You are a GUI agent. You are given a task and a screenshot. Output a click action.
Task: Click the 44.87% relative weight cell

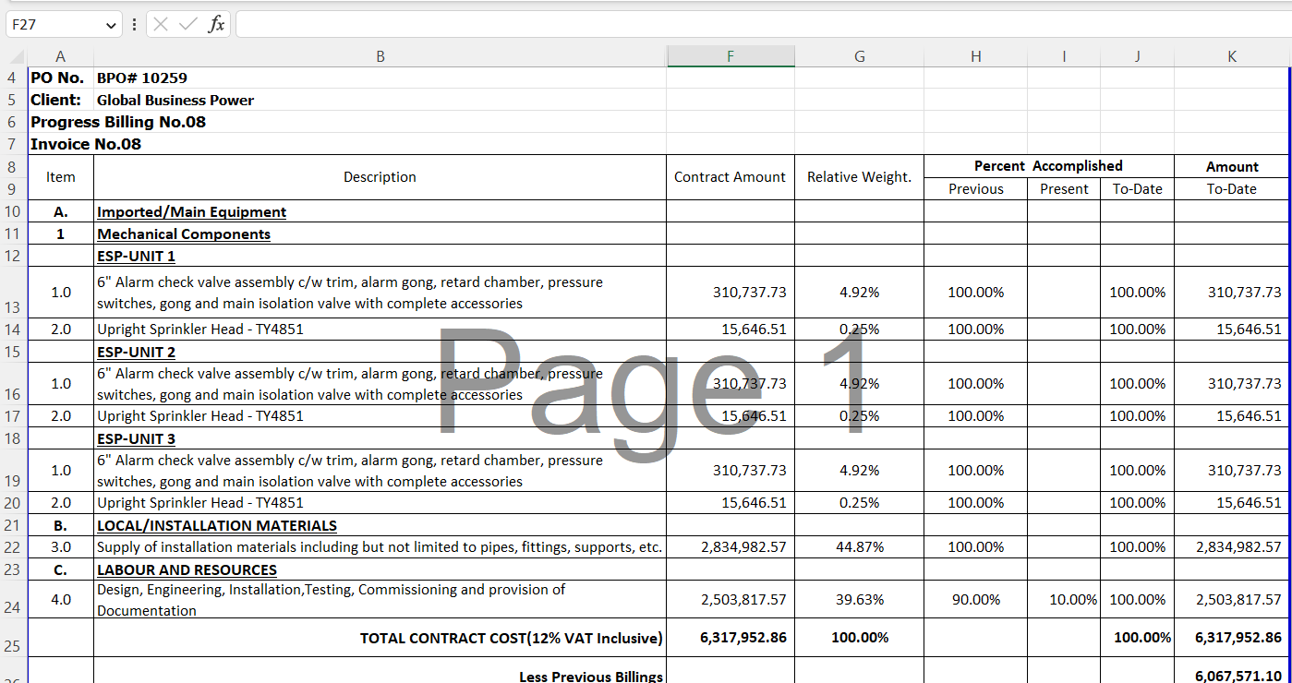(859, 547)
